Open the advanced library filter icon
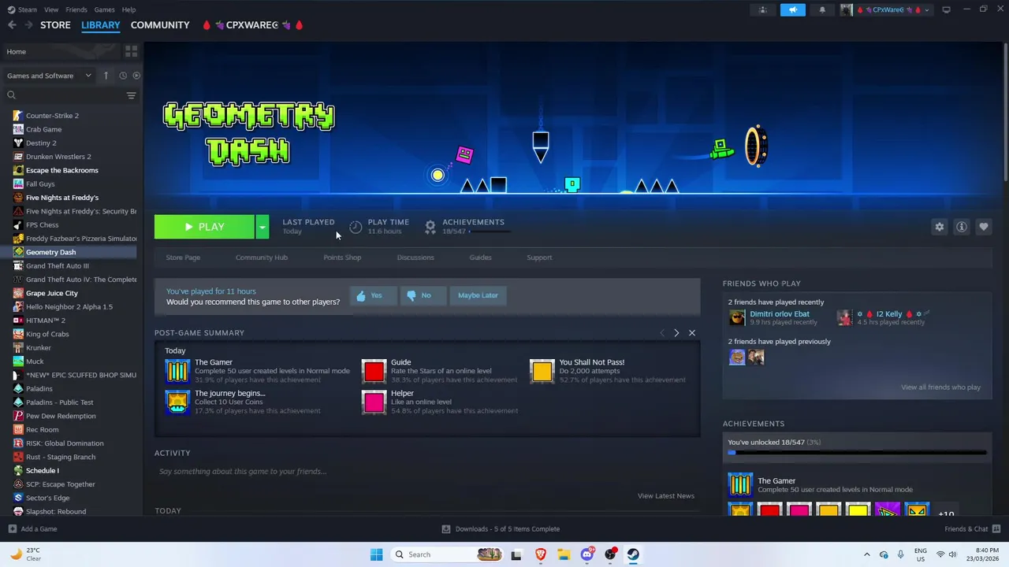 131,95
